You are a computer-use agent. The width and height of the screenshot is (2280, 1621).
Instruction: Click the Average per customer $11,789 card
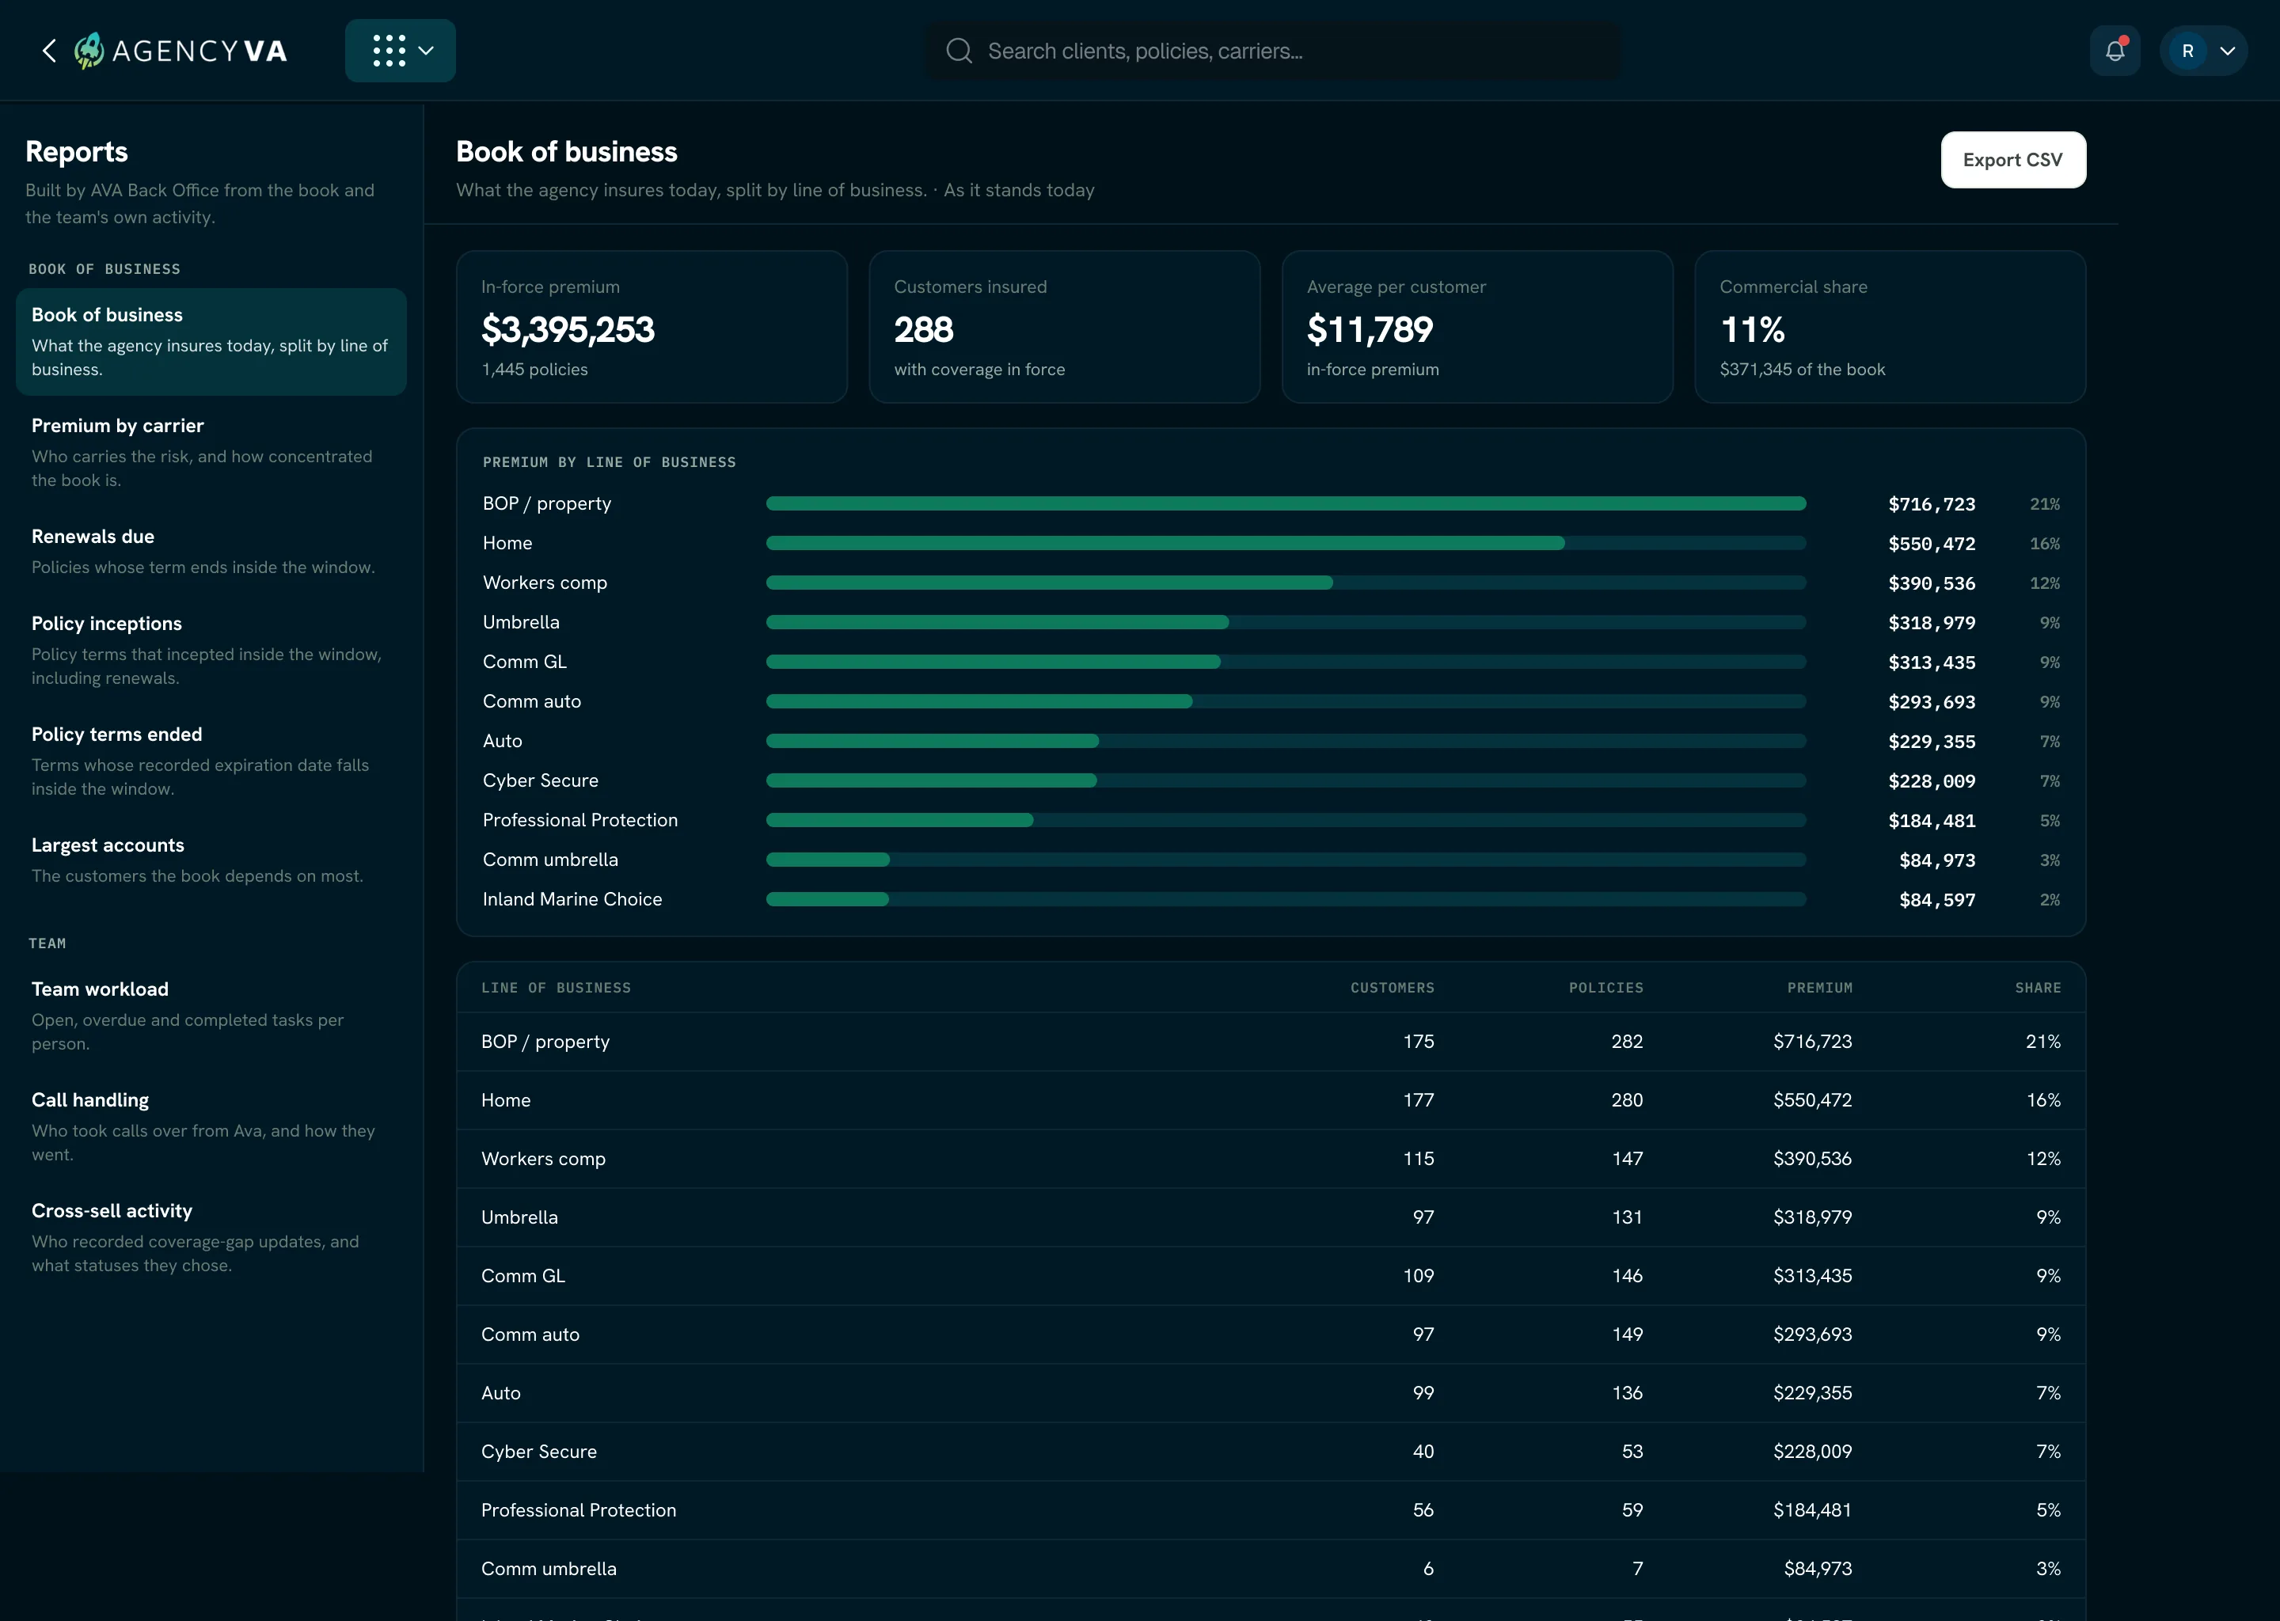coord(1477,326)
